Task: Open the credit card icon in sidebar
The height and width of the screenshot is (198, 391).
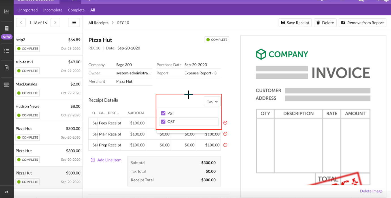Action: click(x=7, y=85)
